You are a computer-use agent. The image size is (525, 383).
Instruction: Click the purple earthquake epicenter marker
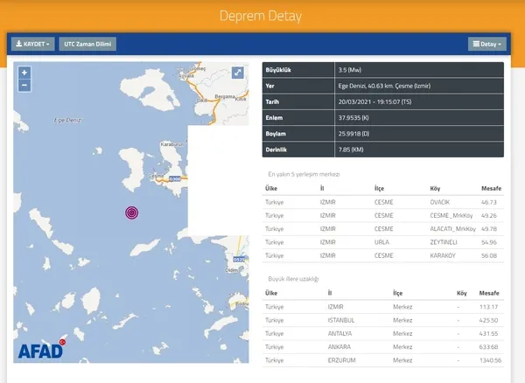[x=131, y=212]
